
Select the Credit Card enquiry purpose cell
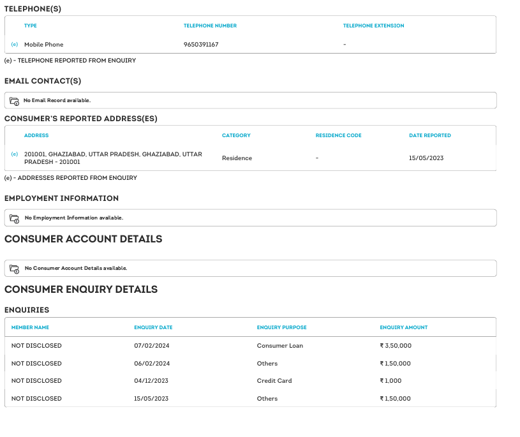(x=274, y=381)
